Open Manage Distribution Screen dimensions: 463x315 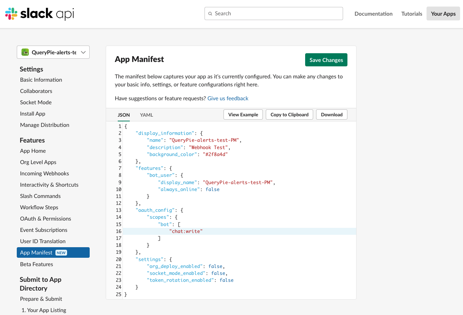[x=44, y=125]
